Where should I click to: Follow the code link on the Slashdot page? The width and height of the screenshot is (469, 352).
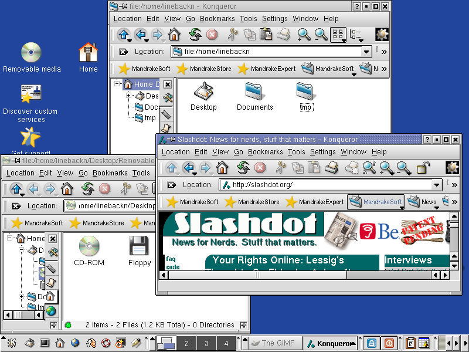(x=173, y=267)
